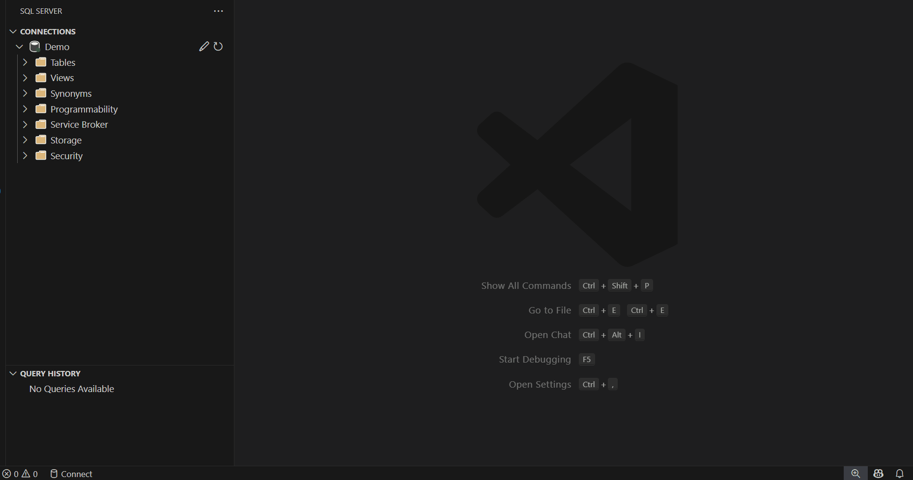The height and width of the screenshot is (480, 913).
Task: Click the Views folder icon
Action: click(41, 78)
